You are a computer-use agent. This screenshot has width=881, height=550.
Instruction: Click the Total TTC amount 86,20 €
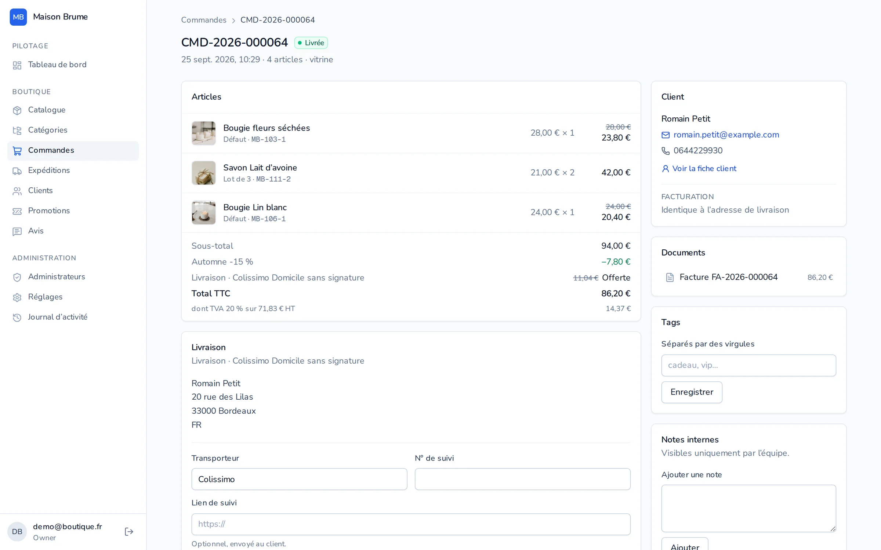[616, 293]
